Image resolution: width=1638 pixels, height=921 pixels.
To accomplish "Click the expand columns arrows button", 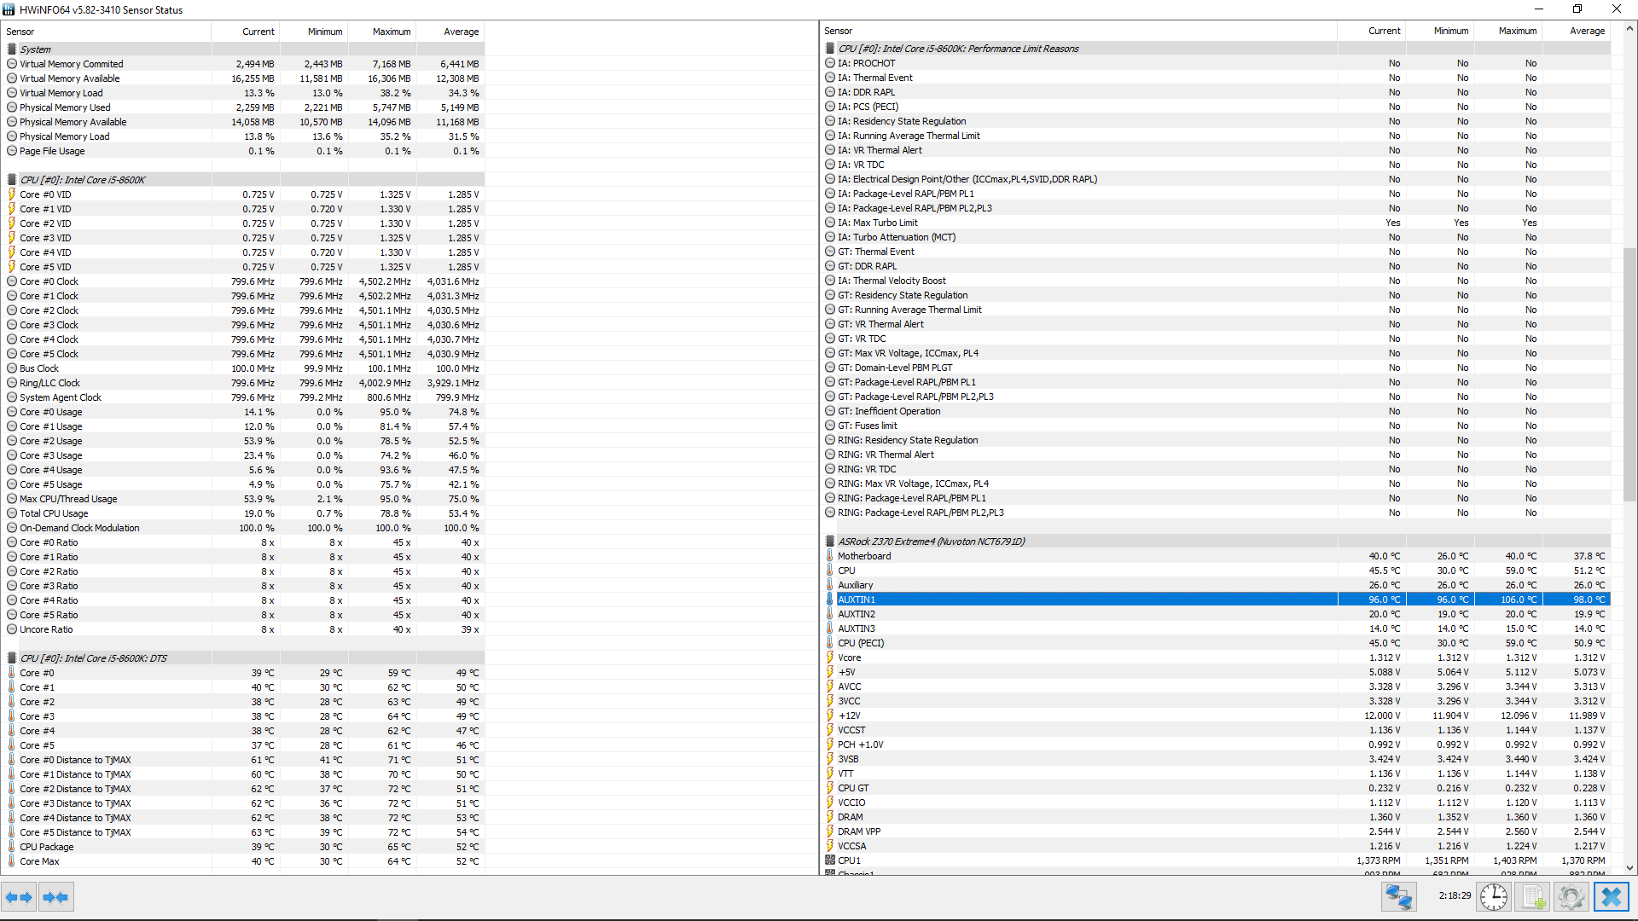I will (19, 897).
